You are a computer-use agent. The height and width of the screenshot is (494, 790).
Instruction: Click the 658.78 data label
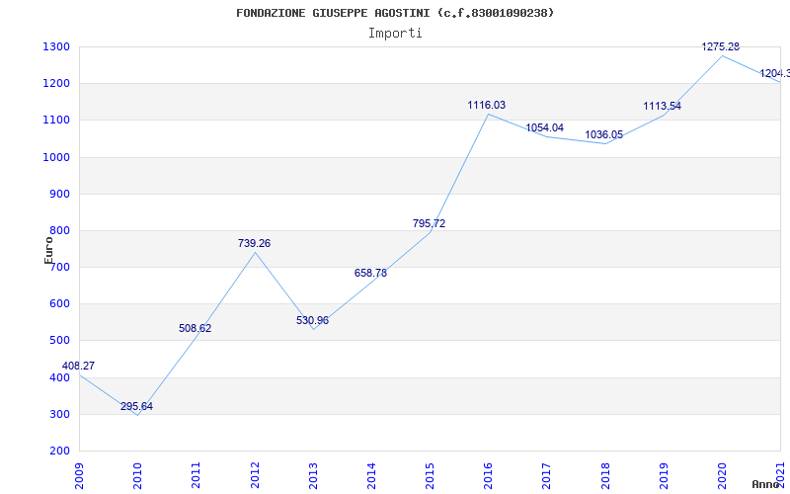pos(371,273)
